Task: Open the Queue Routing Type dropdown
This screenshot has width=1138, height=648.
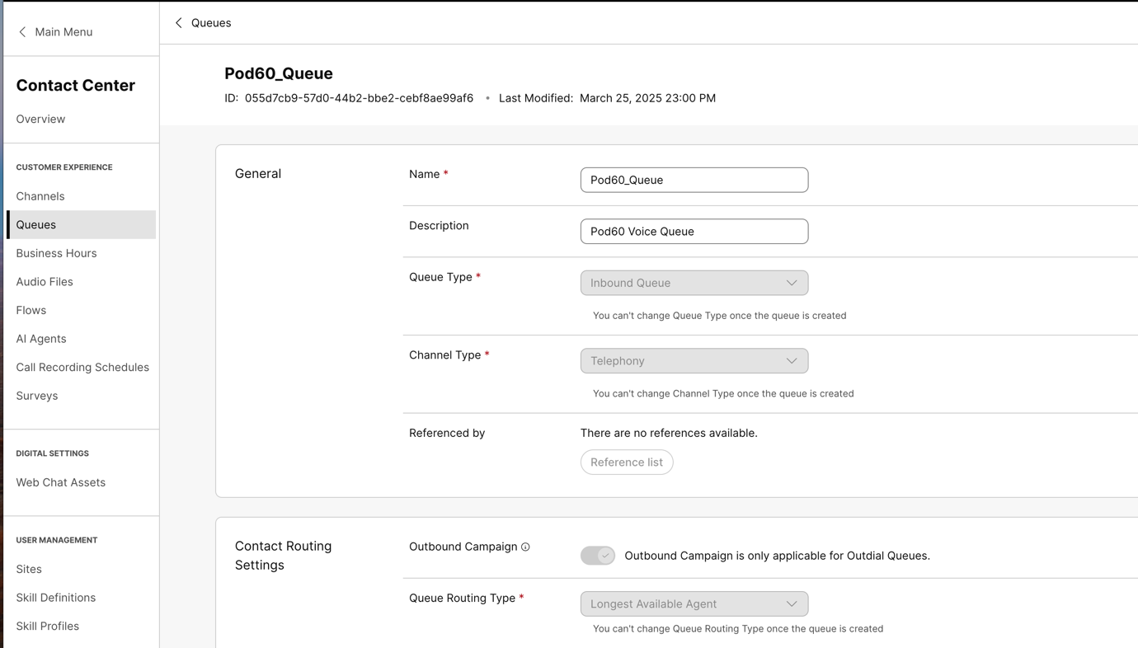Action: [x=694, y=603]
